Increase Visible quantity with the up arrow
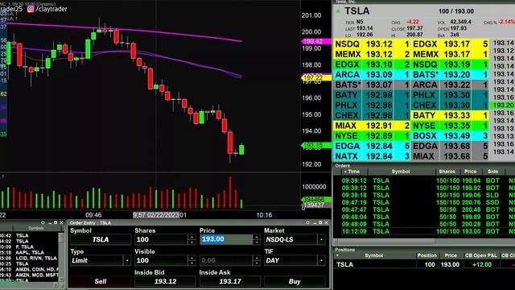The image size is (515, 290). [x=192, y=258]
